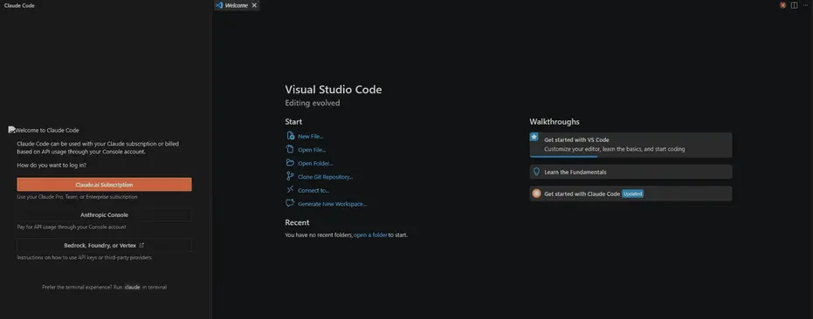Viewport: 813px width, 319px height.
Task: Select the Welcome tab
Action: pyautogui.click(x=237, y=5)
